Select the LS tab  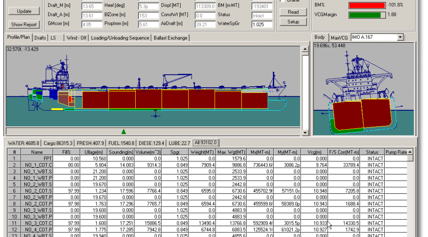(x=53, y=38)
